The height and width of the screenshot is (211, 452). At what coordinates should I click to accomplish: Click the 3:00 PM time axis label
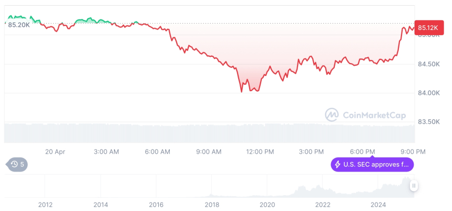(311, 152)
